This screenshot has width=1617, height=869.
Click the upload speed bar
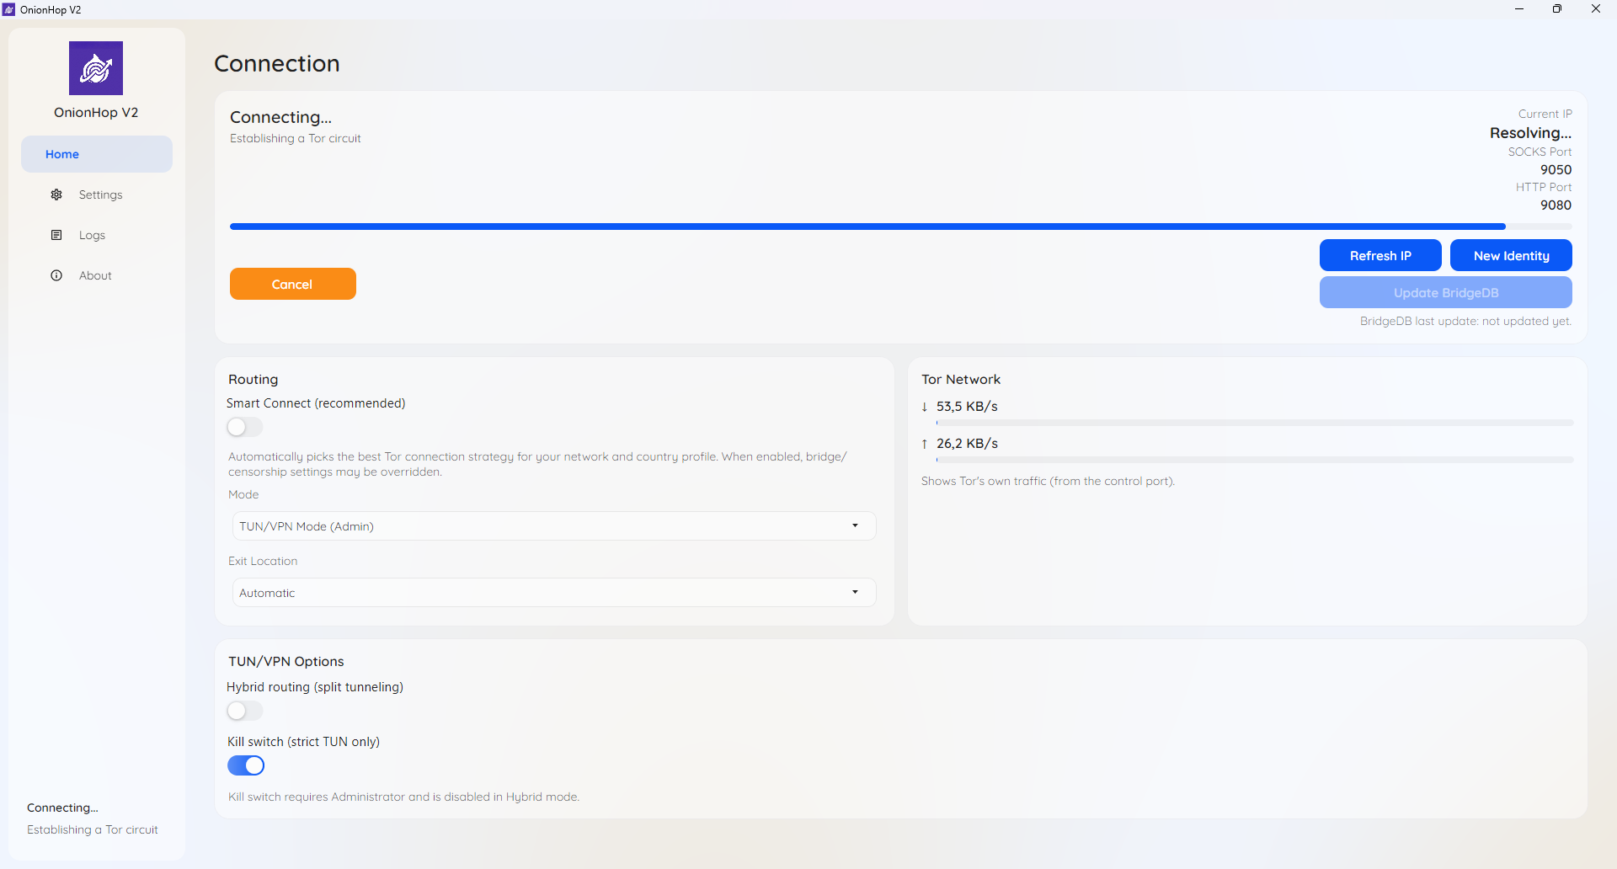(x=1255, y=460)
